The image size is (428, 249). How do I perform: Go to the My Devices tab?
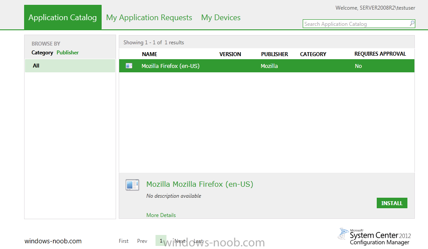pos(221,18)
